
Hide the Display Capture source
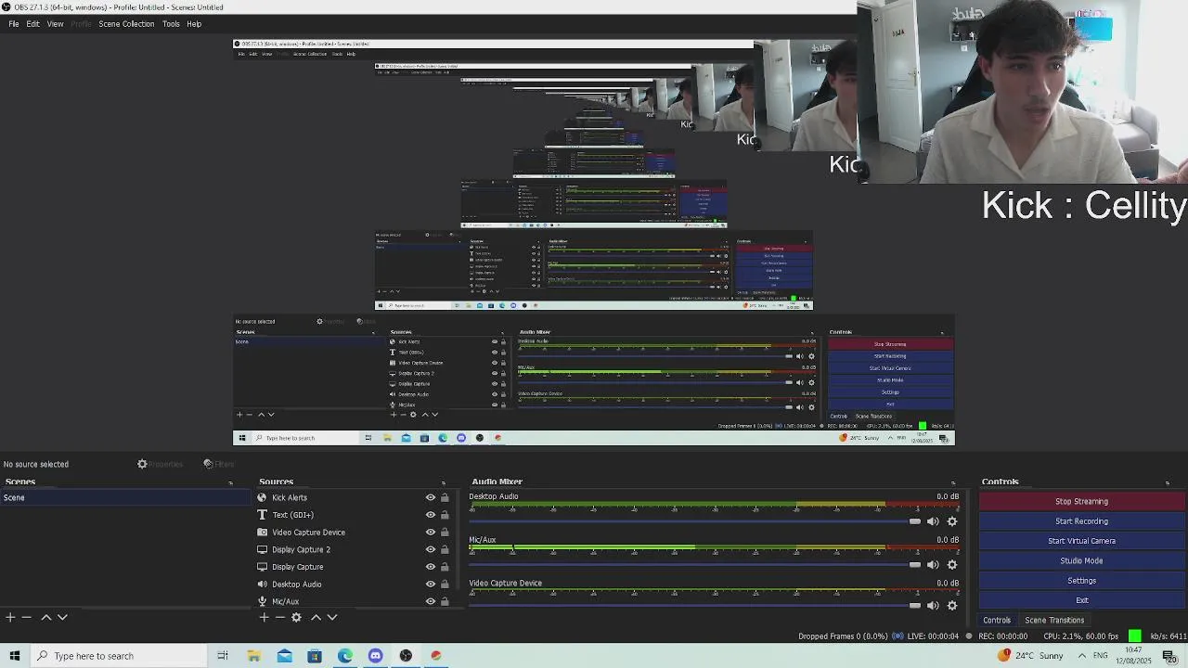click(x=431, y=567)
